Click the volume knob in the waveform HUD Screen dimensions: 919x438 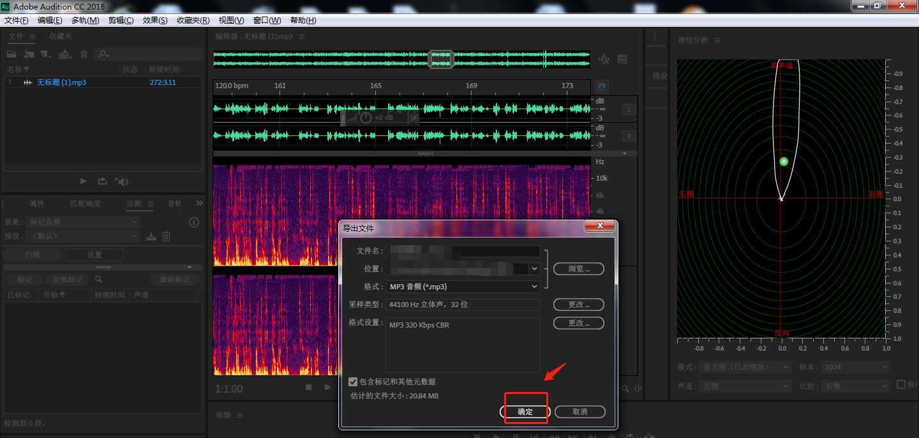(x=366, y=117)
